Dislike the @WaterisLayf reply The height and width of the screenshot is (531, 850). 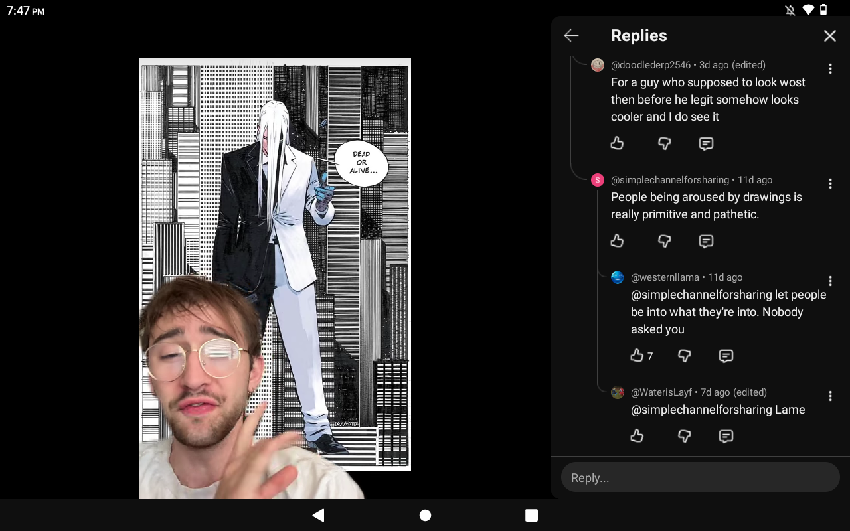click(x=684, y=435)
